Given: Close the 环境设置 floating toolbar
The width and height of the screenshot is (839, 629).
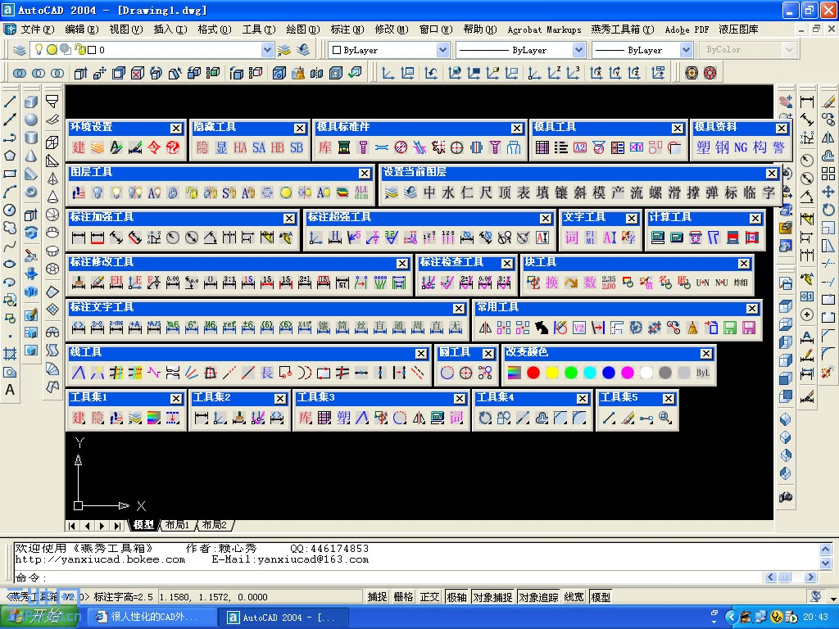Looking at the screenshot, I should [176, 129].
